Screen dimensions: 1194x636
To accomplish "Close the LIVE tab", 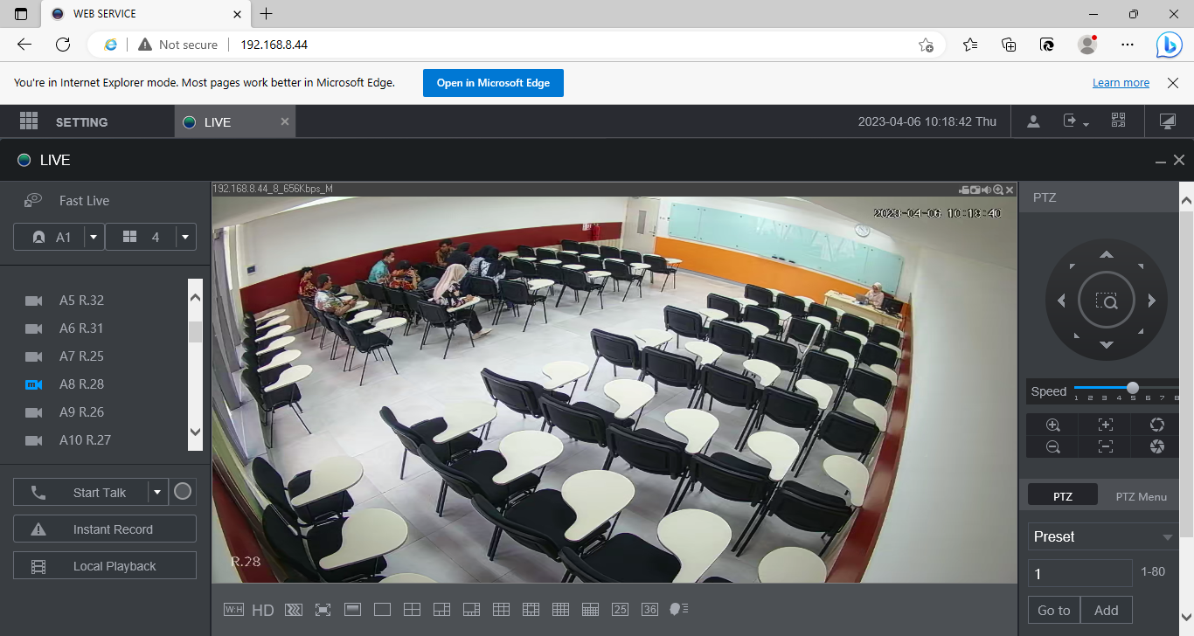I will click(285, 121).
